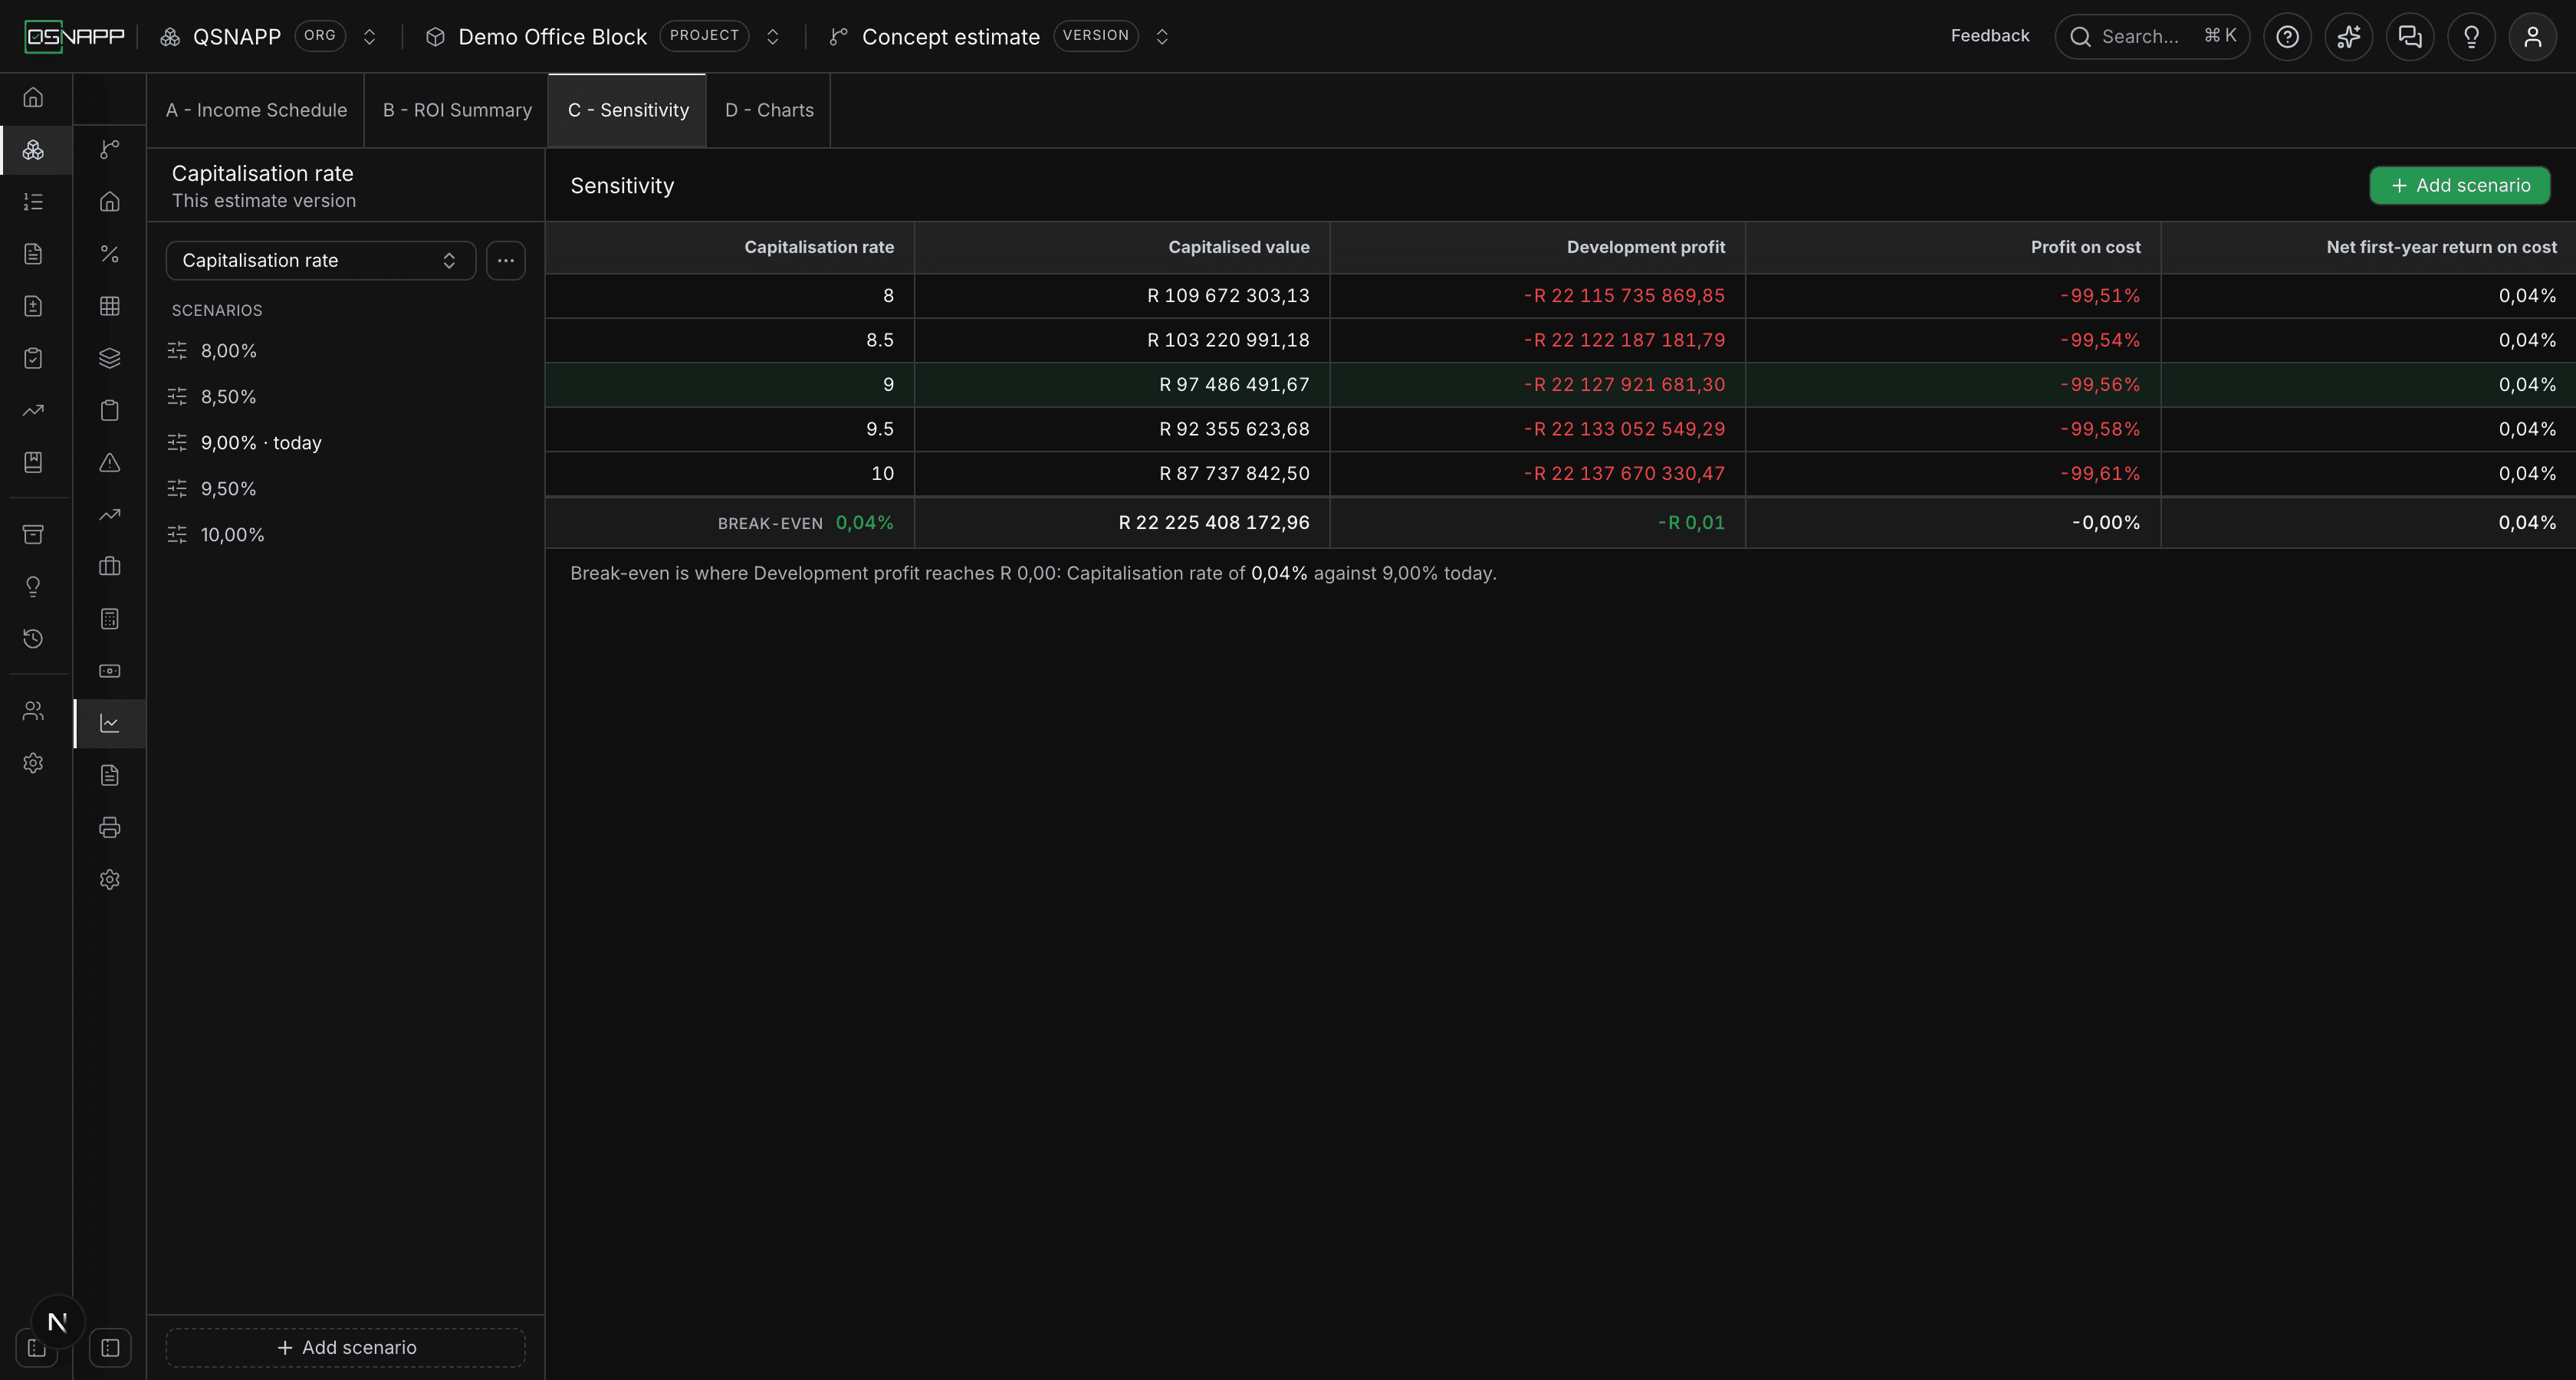Open the user profile icon
Image resolution: width=2576 pixels, height=1380 pixels.
(2533, 37)
